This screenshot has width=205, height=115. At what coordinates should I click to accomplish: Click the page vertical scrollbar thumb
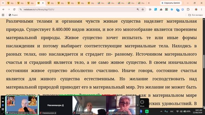tap(204, 62)
